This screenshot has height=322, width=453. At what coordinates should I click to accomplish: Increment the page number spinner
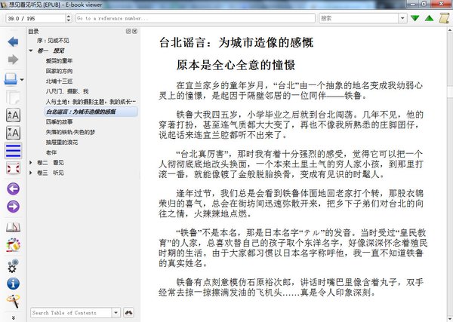click(69, 16)
